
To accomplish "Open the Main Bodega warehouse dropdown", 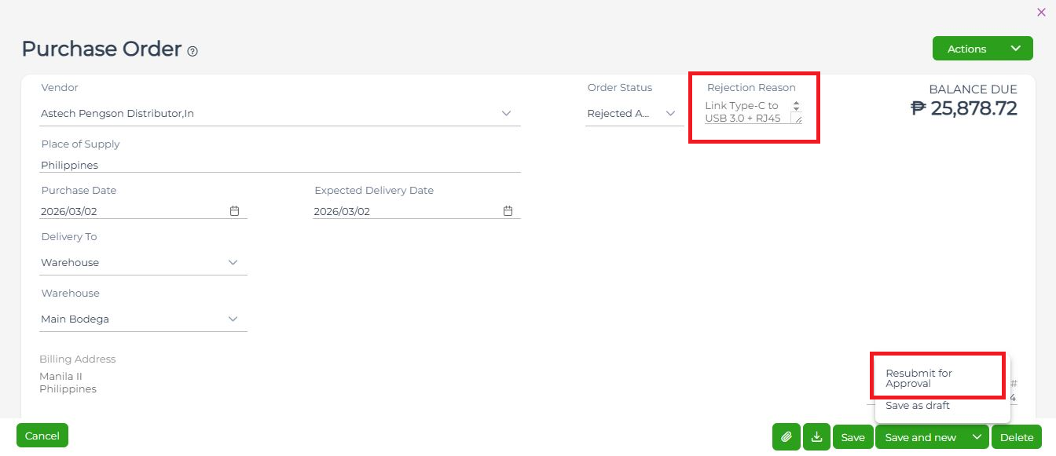I will 233,319.
